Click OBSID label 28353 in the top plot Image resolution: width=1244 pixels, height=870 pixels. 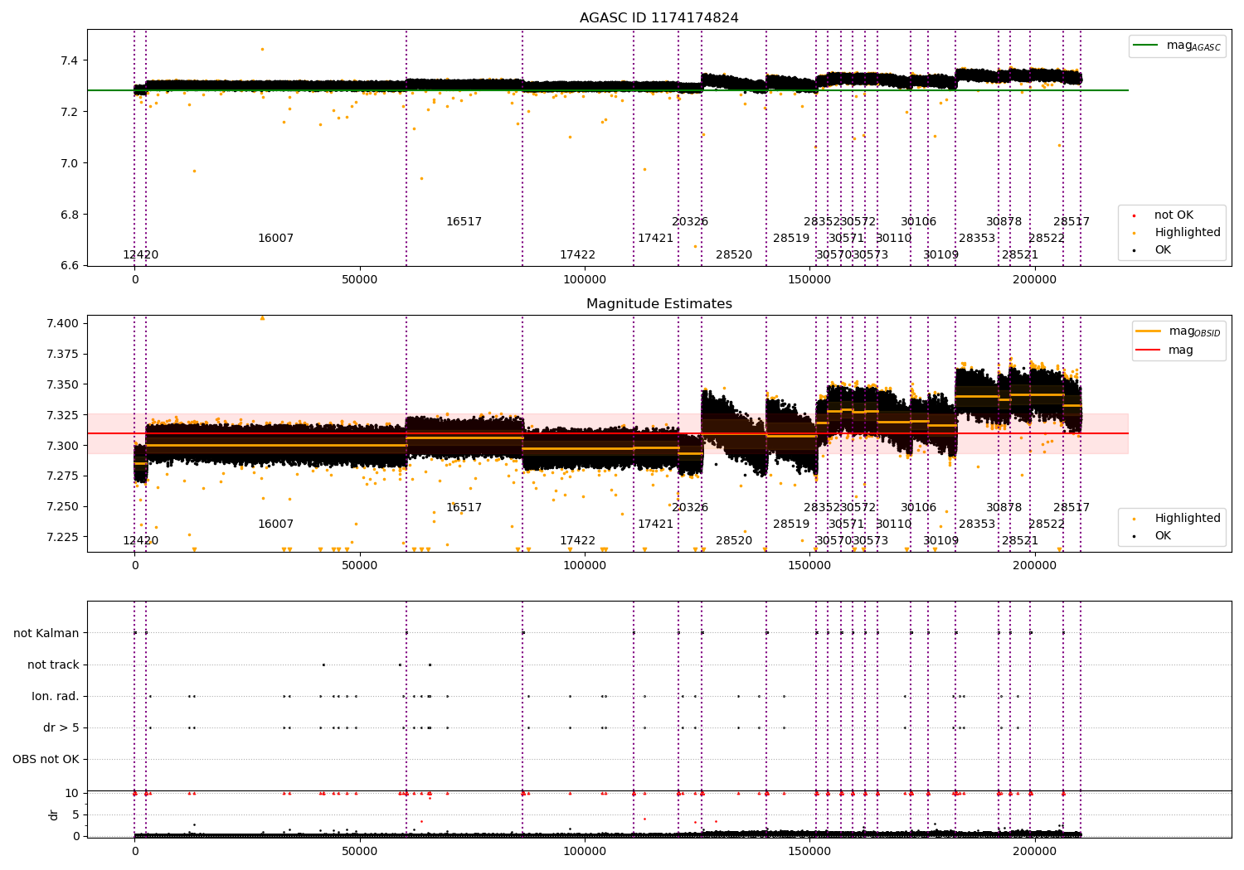[977, 239]
